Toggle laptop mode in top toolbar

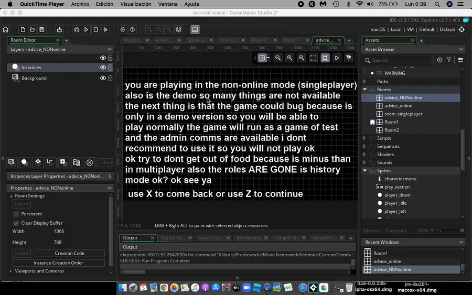[x=195, y=29]
